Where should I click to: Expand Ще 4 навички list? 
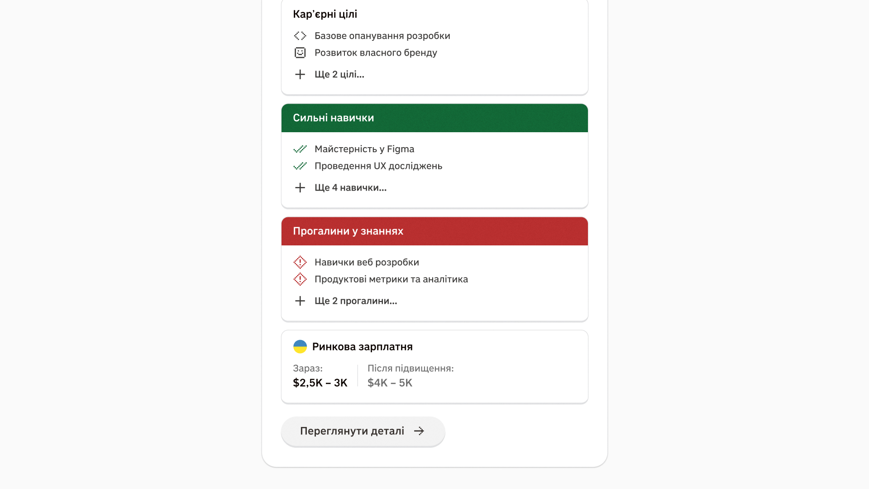350,187
